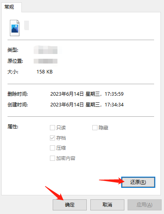The image size is (164, 214).
Task: Dismiss the dialog with 取消
Action: pos(107,205)
